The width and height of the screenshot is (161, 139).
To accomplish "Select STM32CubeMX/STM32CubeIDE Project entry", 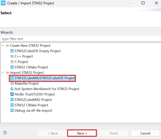I will (x=45, y=78).
